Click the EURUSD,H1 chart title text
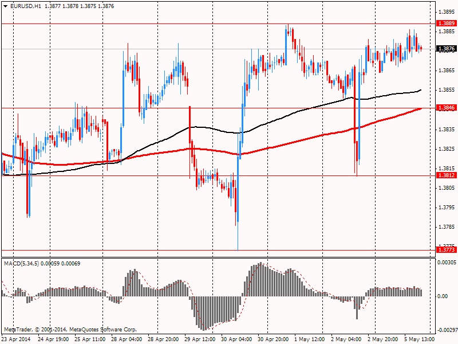This screenshot has width=458, height=344. coord(26,6)
